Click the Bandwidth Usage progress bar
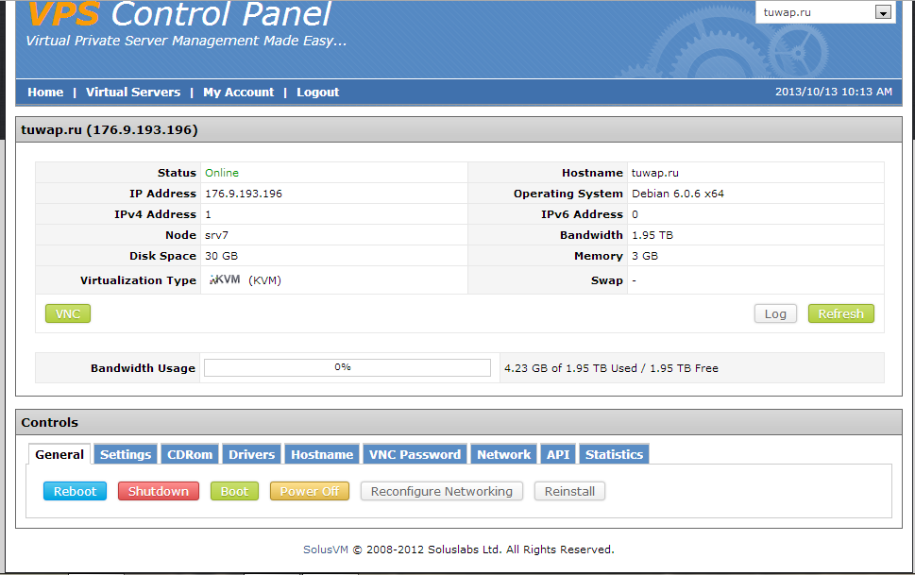 point(347,367)
